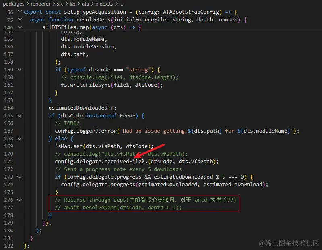322x250 pixels.
Task: Collapse the else block at line 168
Action: coord(19,139)
